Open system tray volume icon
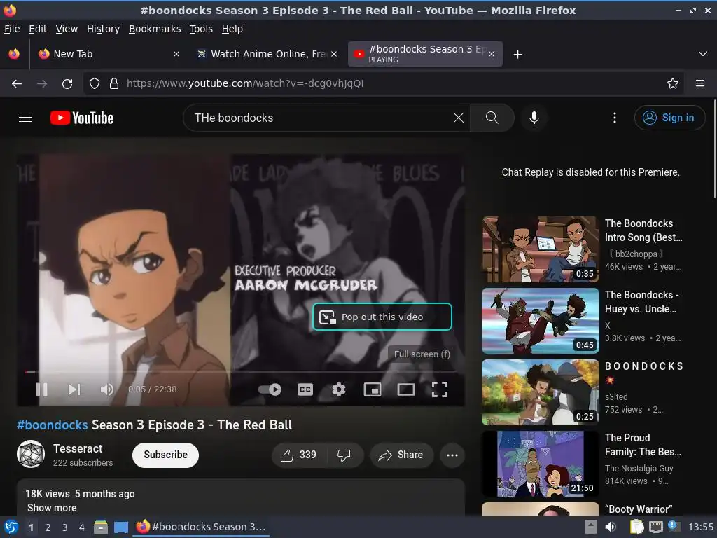Viewport: 717px width, 538px height. 611,527
